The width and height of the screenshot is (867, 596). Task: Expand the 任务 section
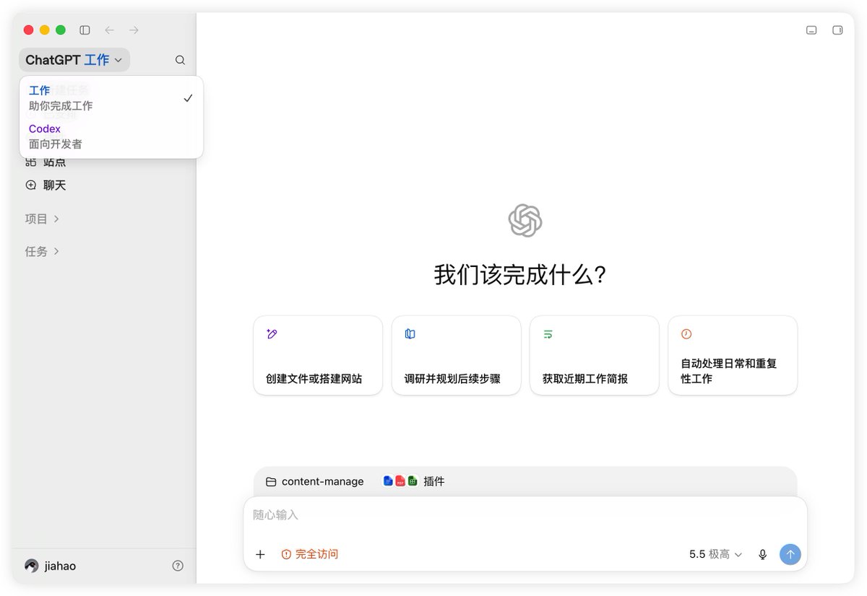[43, 251]
